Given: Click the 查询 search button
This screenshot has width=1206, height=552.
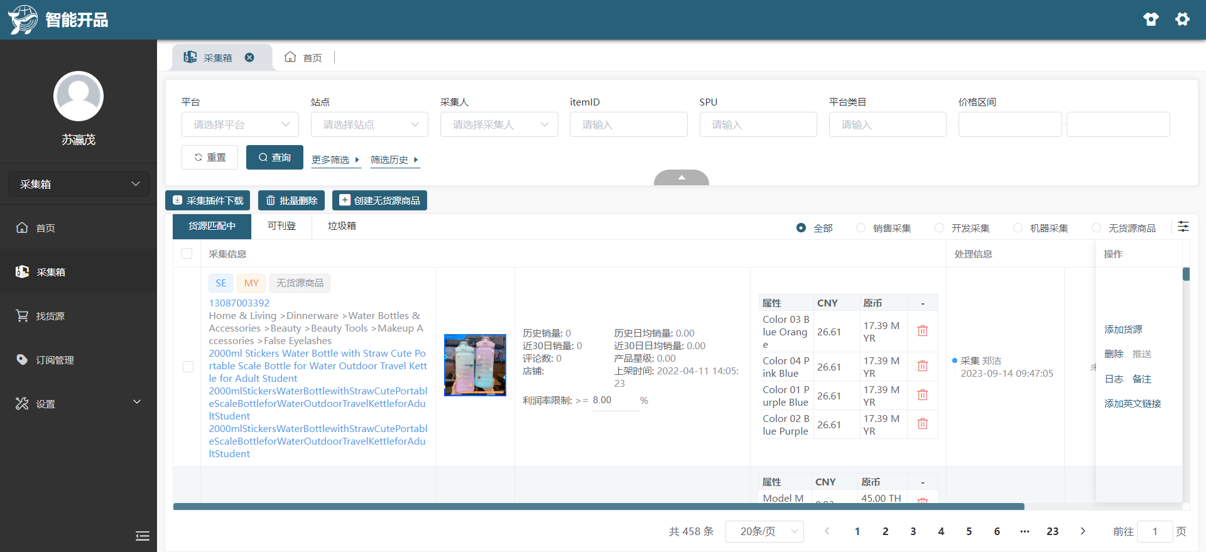Looking at the screenshot, I should (x=274, y=157).
